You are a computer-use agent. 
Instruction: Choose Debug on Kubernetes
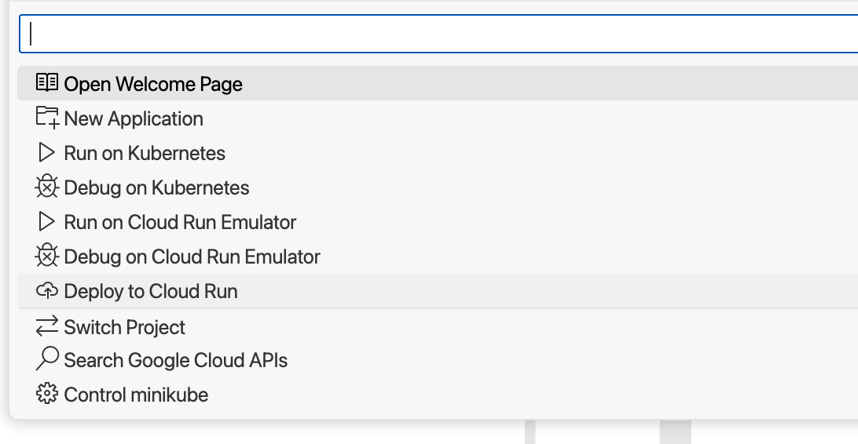[x=438, y=187]
